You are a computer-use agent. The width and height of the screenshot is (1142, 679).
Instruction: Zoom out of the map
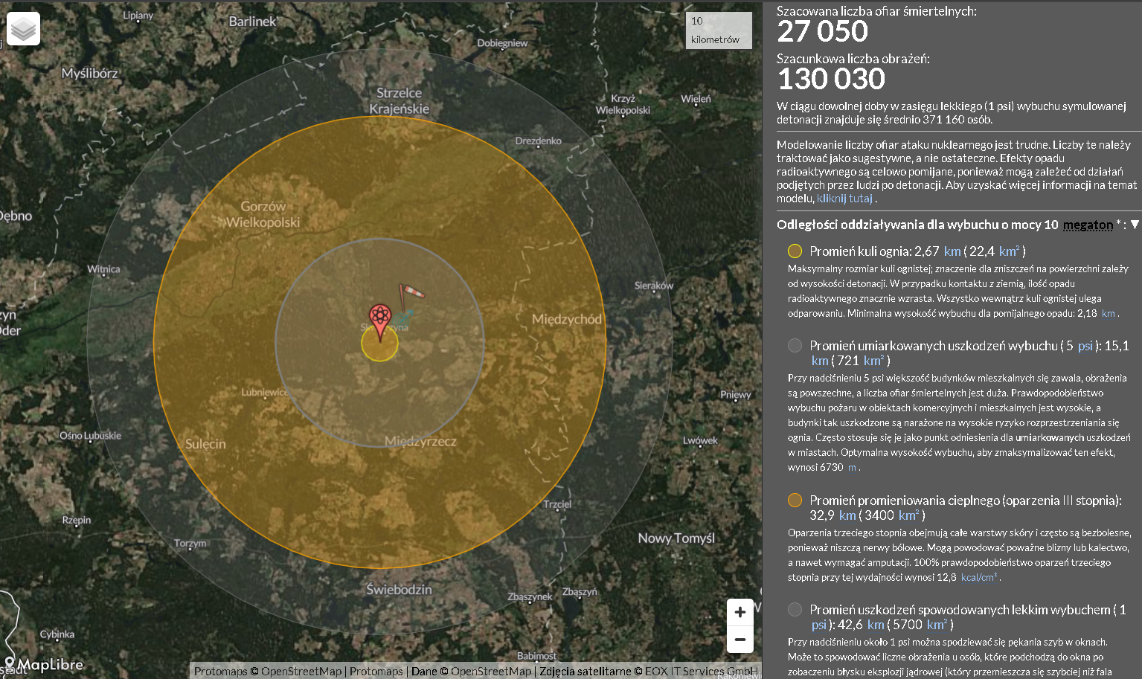coord(740,640)
